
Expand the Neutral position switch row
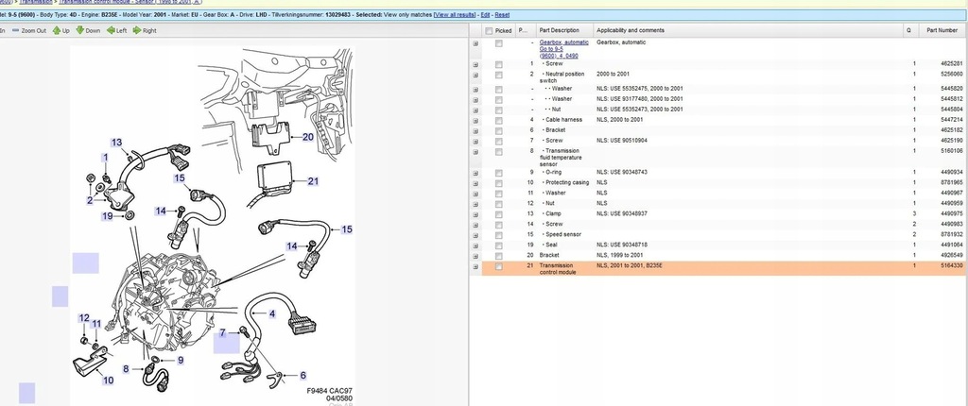[475, 74]
